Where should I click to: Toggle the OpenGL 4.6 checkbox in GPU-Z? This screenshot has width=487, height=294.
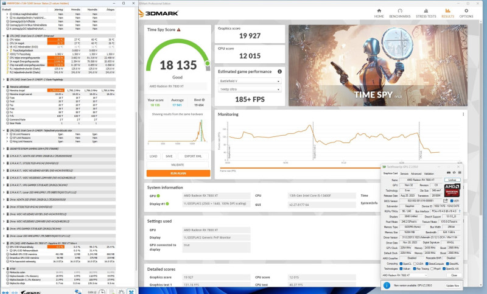444,268
